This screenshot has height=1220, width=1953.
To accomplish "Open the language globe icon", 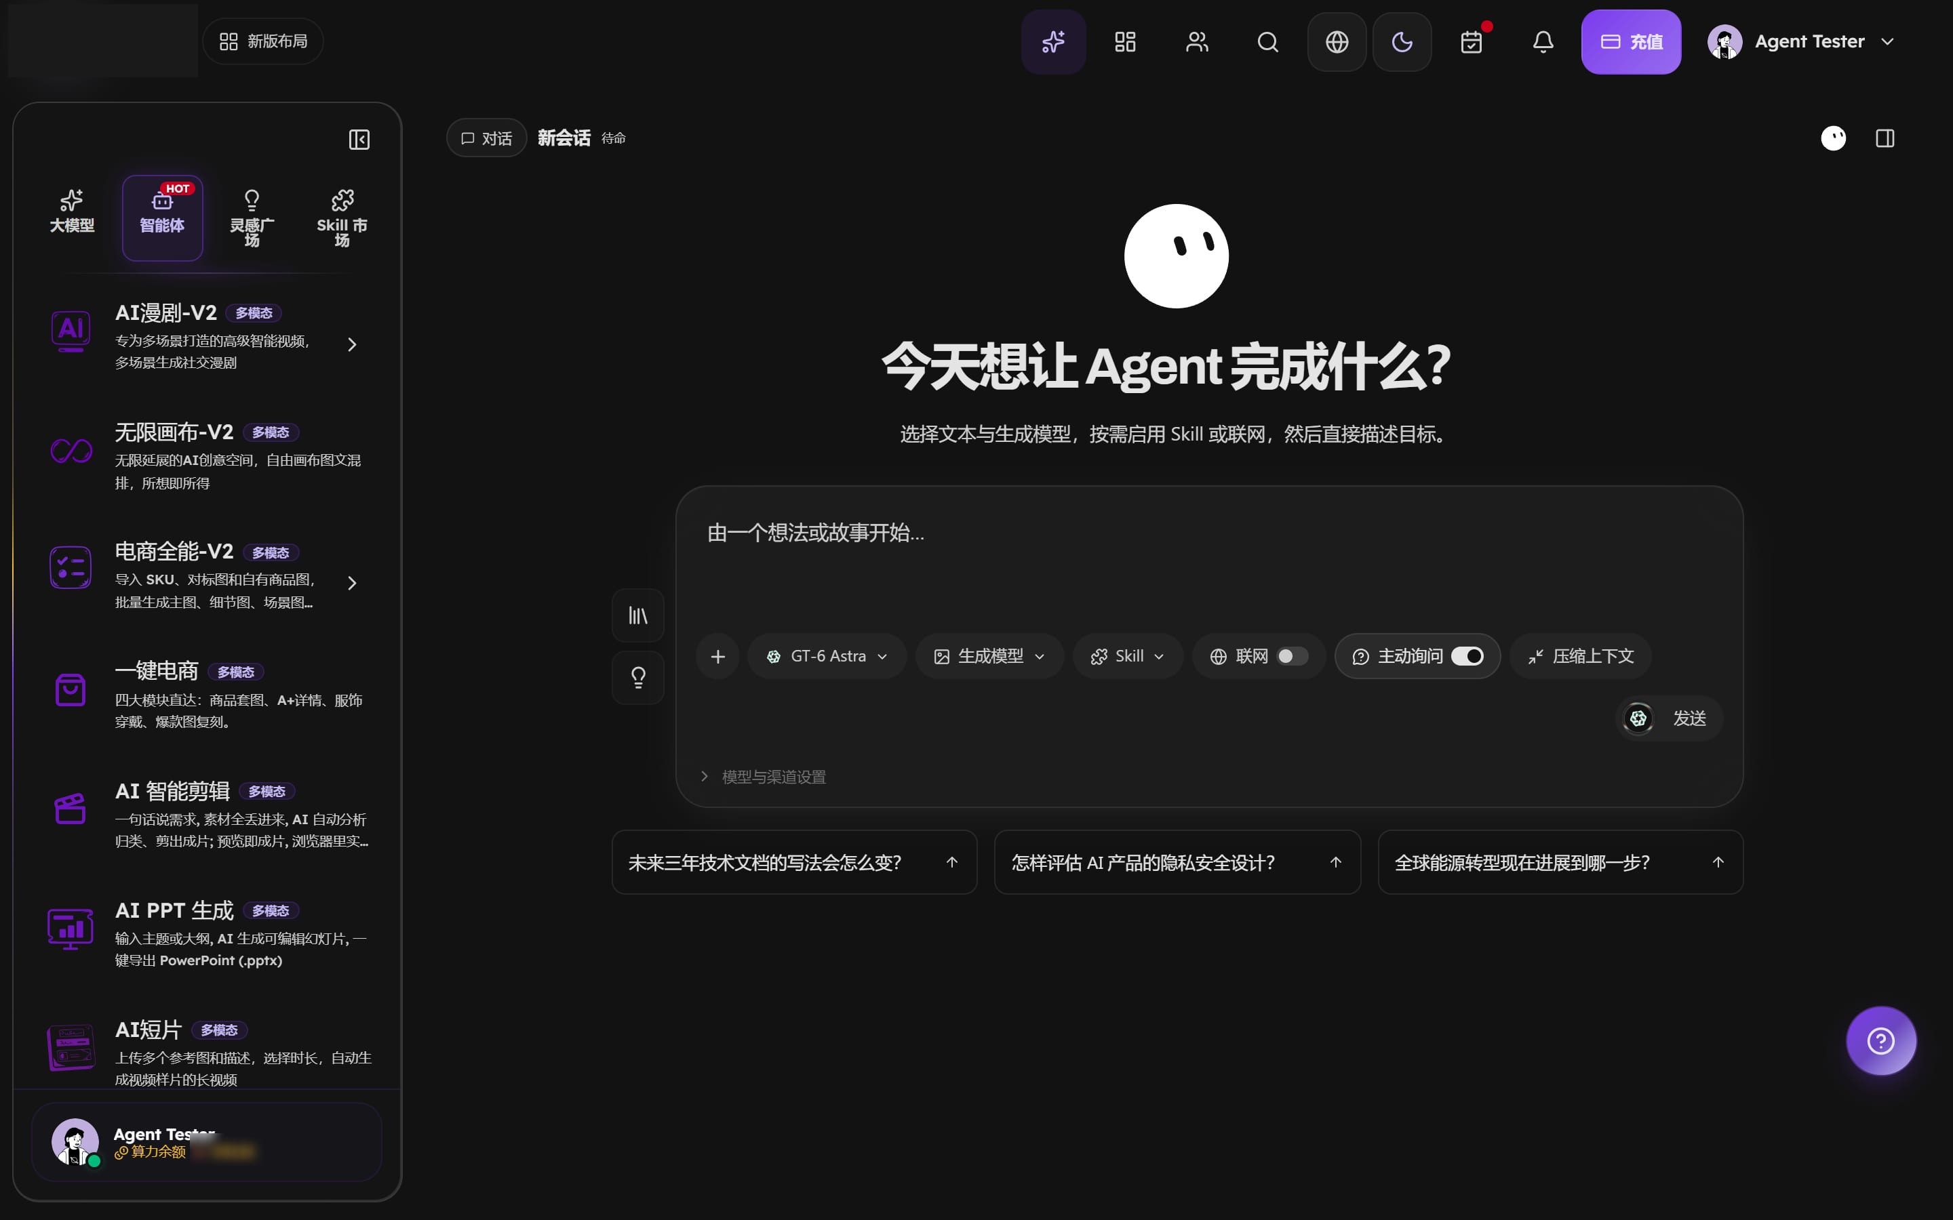I will tap(1337, 42).
